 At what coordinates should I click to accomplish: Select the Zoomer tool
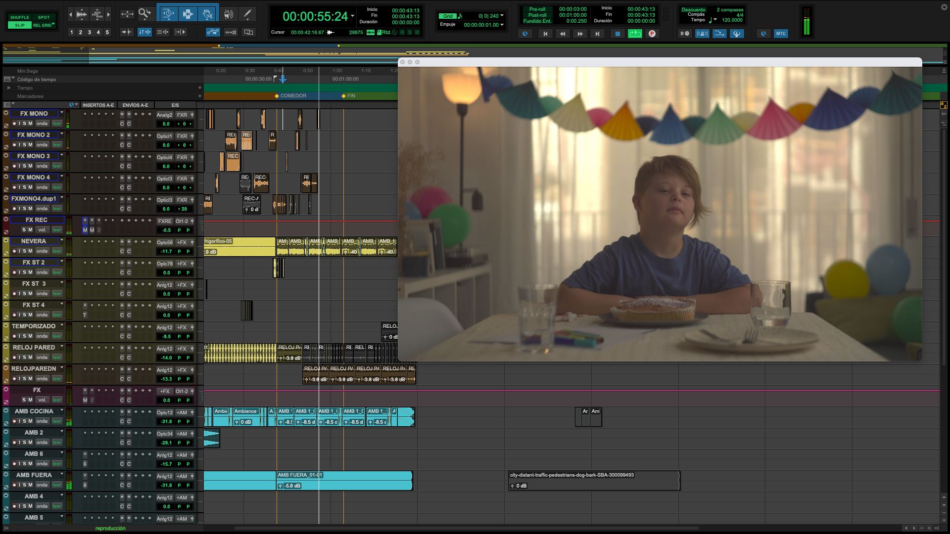coord(144,13)
